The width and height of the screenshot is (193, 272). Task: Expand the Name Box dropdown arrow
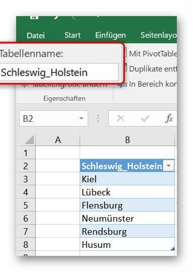[81, 118]
